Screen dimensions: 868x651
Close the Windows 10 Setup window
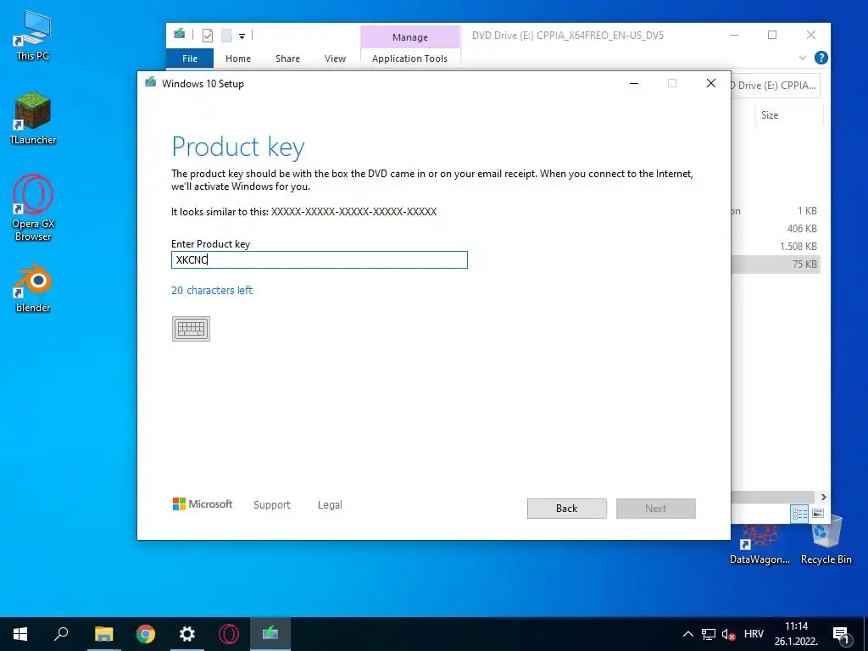click(711, 83)
